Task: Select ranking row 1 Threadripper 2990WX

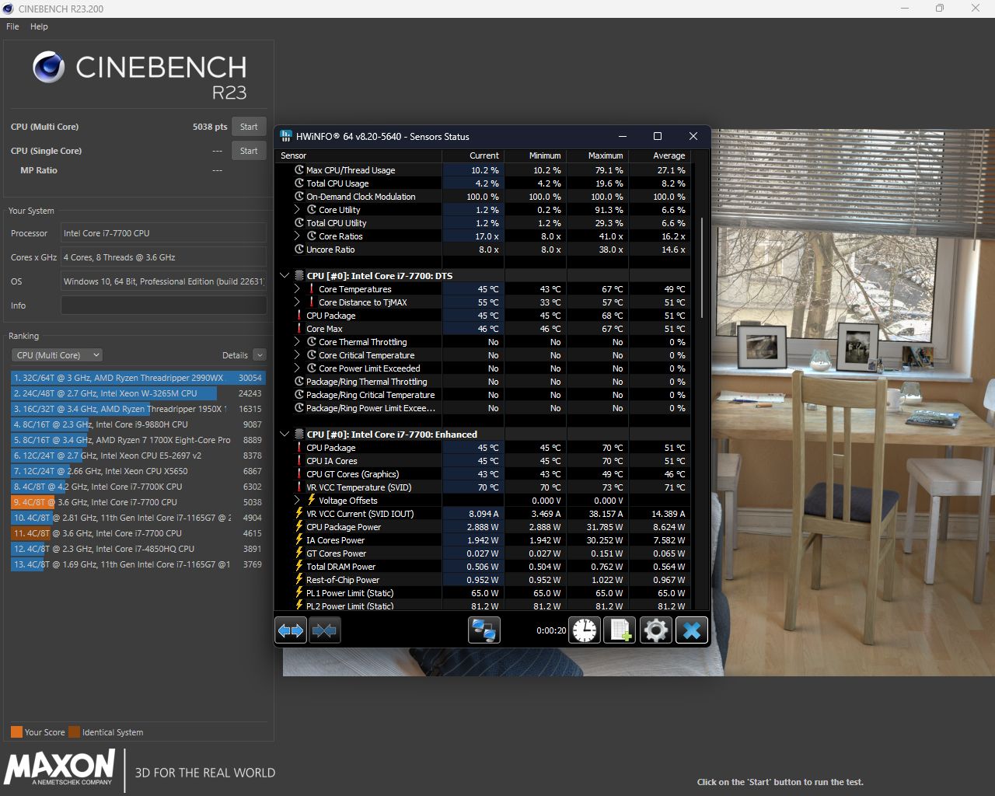Action: pos(138,378)
